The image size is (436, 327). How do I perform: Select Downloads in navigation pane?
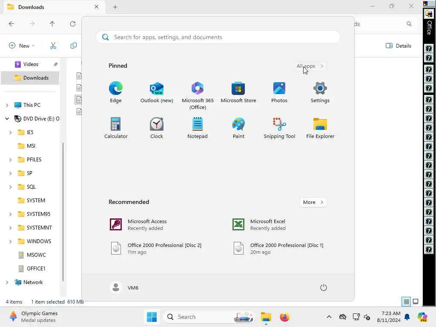30,78
